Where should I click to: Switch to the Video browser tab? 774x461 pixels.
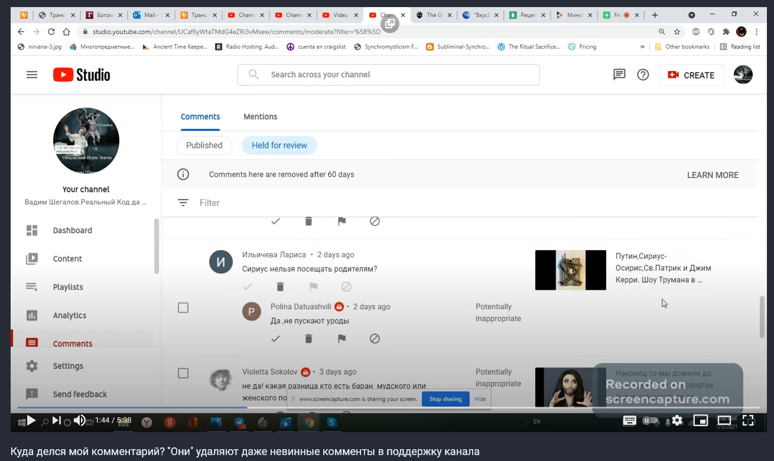tap(340, 15)
